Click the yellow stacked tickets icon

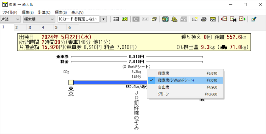[x=154, y=19]
